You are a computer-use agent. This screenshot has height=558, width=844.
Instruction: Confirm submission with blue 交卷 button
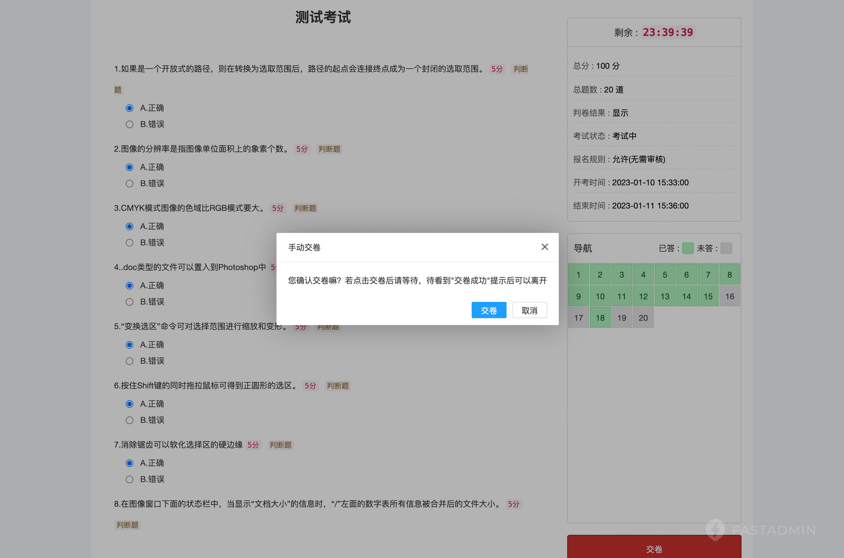pos(488,310)
